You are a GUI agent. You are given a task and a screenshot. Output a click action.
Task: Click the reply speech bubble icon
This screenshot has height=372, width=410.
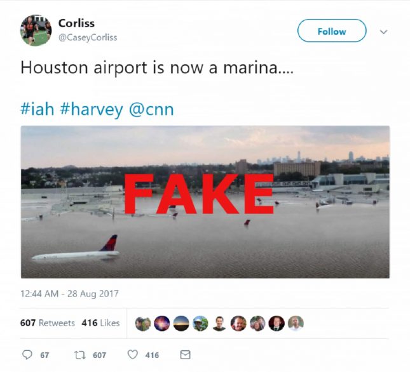tap(27, 355)
